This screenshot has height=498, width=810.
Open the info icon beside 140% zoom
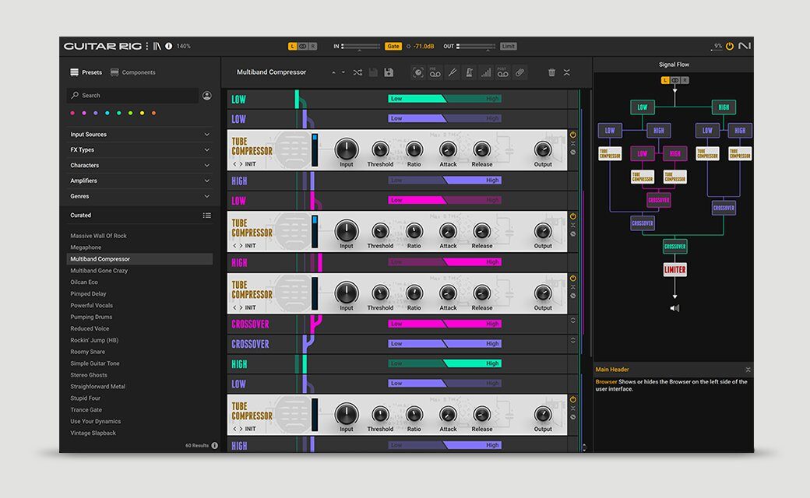pos(168,46)
